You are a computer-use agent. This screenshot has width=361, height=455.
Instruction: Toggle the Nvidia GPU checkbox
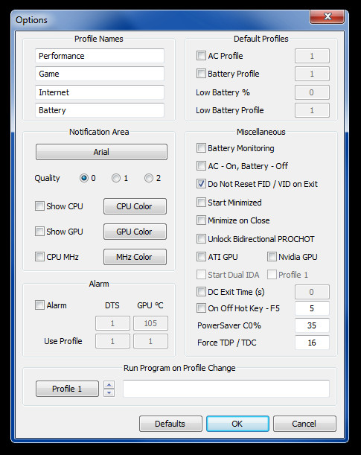coord(272,256)
